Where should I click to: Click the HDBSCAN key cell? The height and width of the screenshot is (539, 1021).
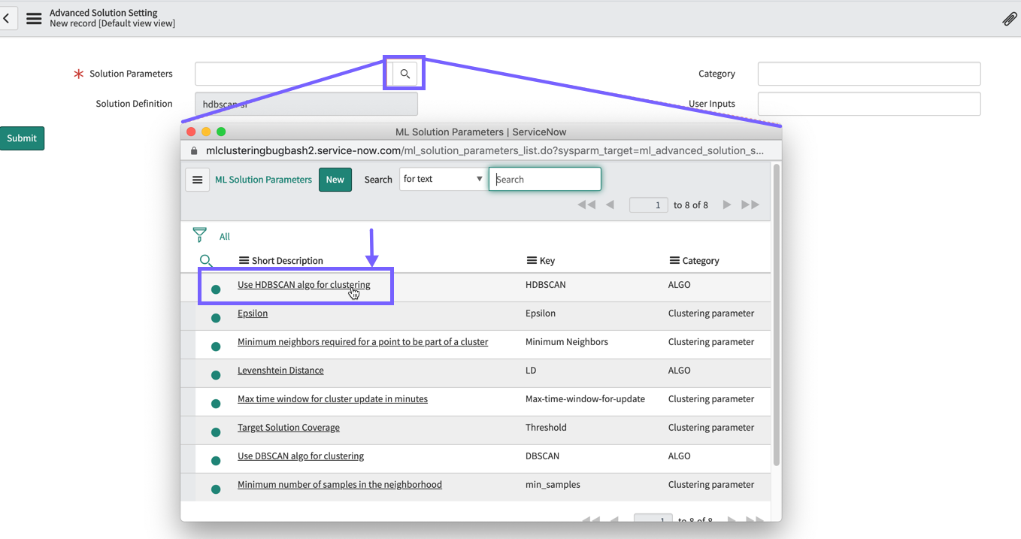point(546,285)
